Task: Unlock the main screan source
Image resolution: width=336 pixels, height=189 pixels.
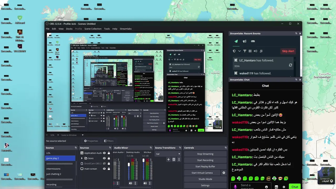Action: pyautogui.click(x=109, y=169)
